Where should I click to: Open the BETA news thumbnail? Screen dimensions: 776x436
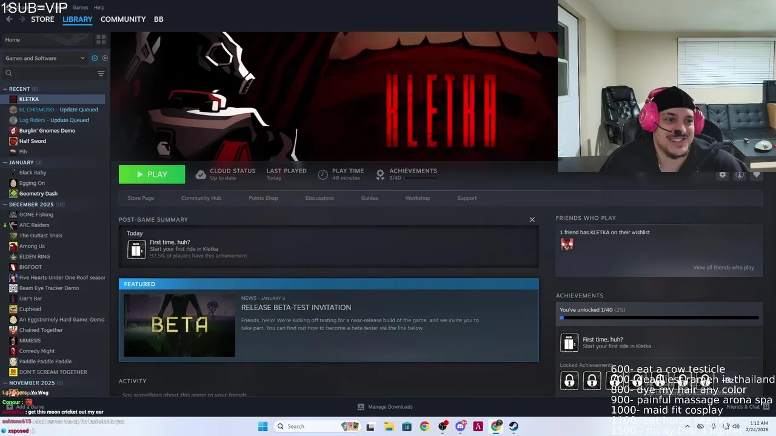pyautogui.click(x=179, y=325)
